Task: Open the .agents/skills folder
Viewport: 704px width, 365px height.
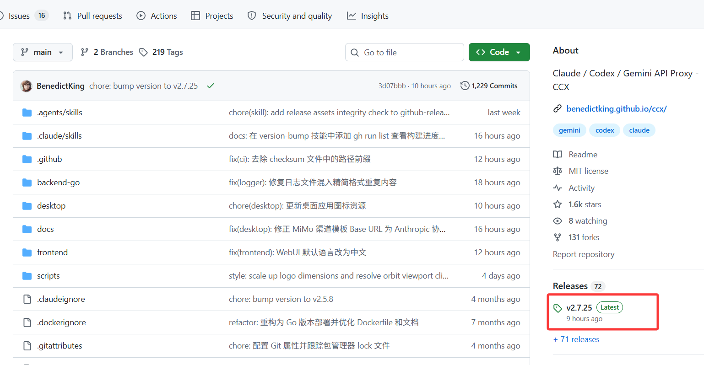Action: (x=60, y=113)
